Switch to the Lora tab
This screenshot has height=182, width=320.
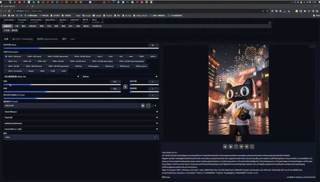pyautogui.click(x=73, y=39)
